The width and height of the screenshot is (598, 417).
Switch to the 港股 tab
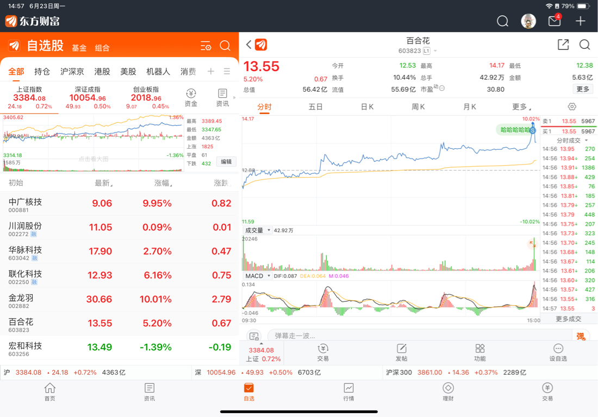click(x=102, y=71)
